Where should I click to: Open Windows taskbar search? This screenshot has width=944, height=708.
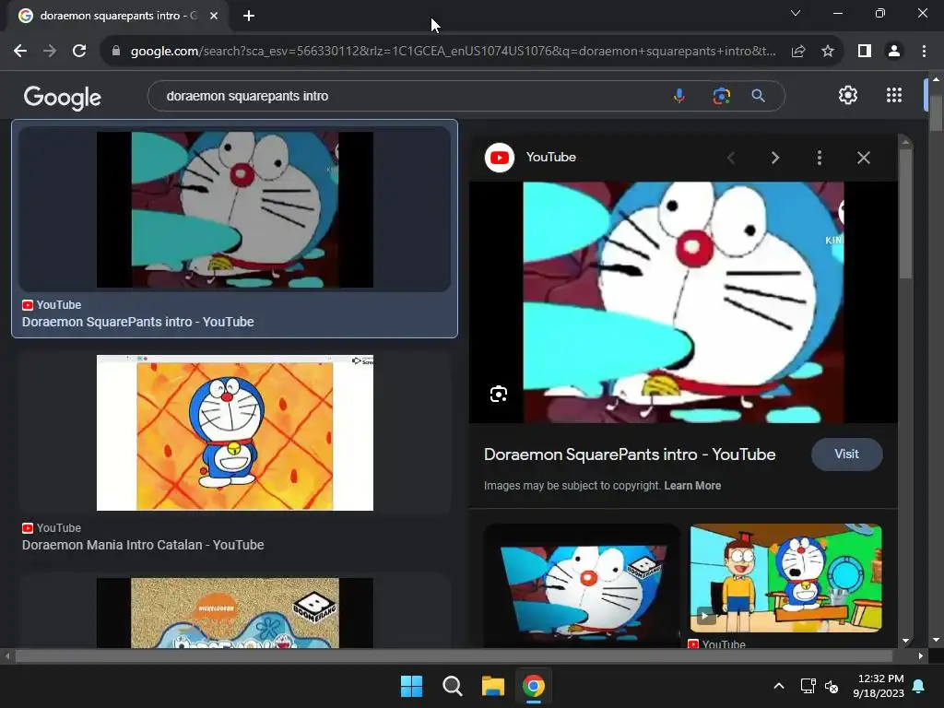click(x=452, y=686)
